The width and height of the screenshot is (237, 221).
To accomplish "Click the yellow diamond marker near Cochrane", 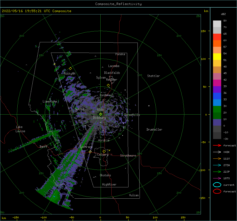I will (90, 152).
